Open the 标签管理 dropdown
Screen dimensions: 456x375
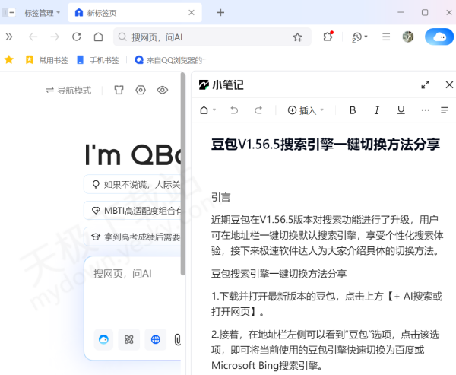tap(42, 13)
